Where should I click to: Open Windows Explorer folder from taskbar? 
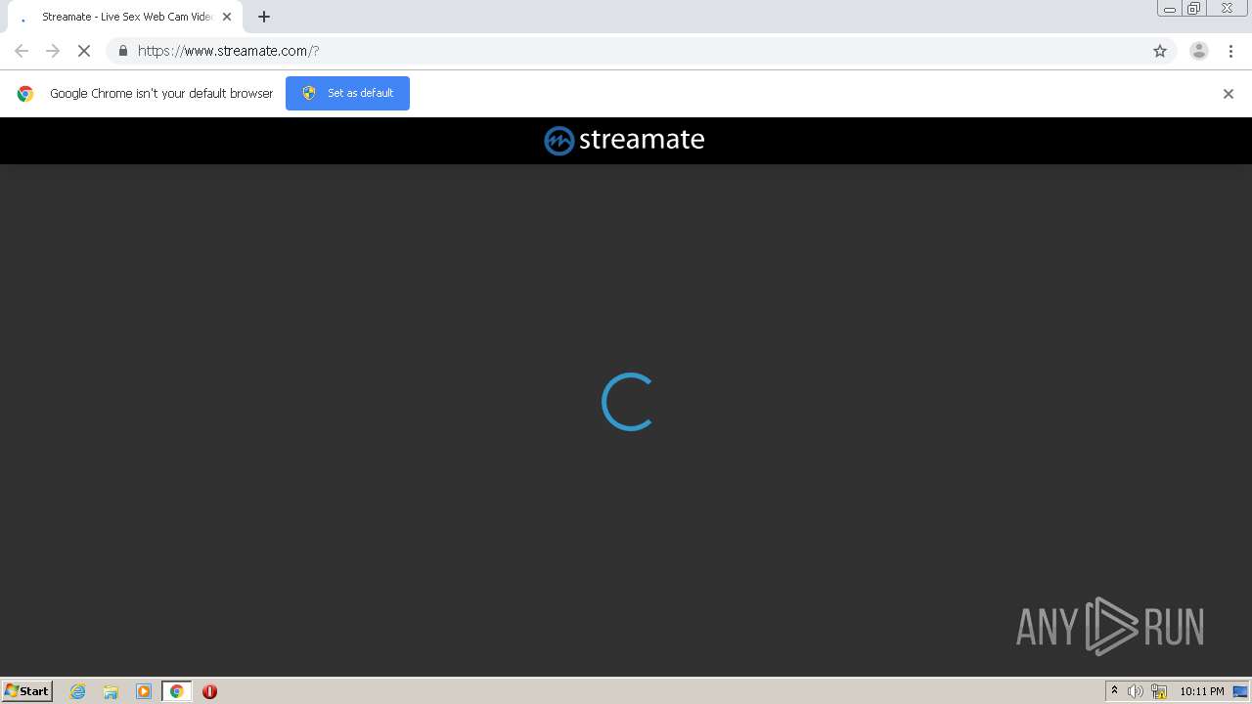(111, 691)
